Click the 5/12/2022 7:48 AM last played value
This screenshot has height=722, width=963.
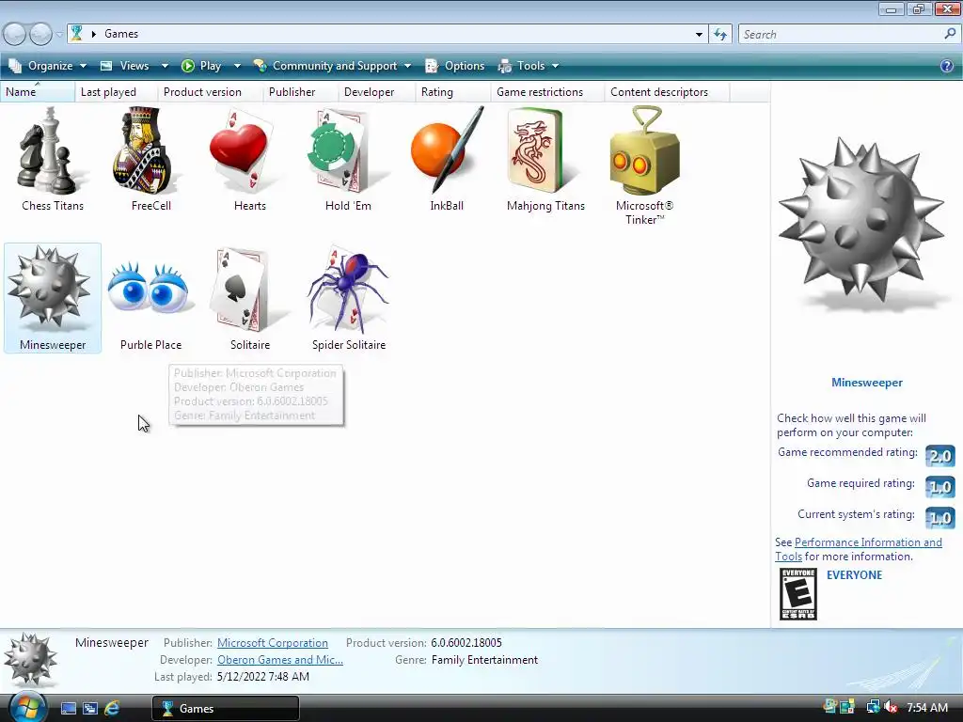click(x=263, y=677)
